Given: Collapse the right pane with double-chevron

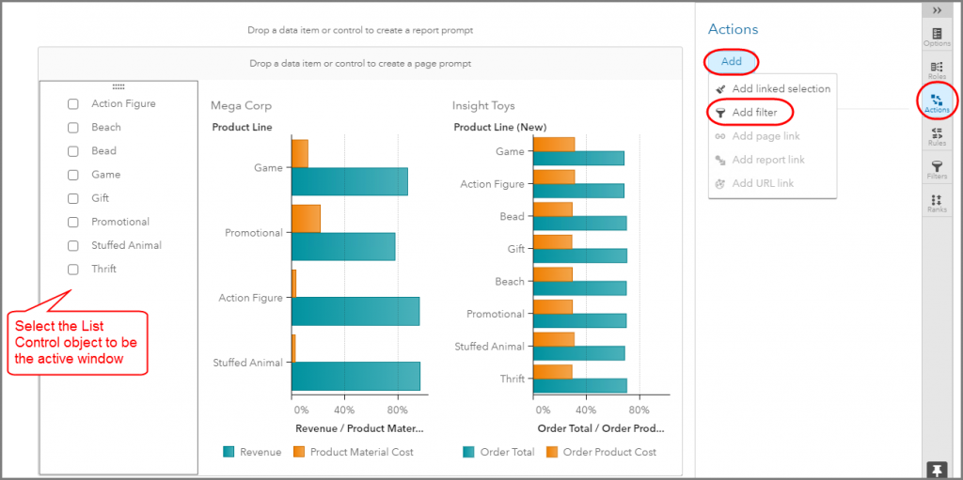Looking at the screenshot, I should pyautogui.click(x=937, y=10).
